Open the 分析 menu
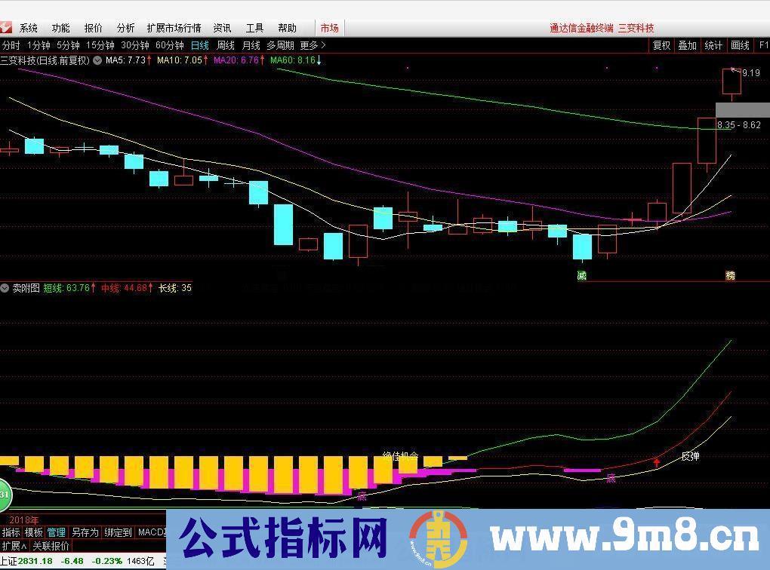This screenshot has width=770, height=570. (125, 27)
